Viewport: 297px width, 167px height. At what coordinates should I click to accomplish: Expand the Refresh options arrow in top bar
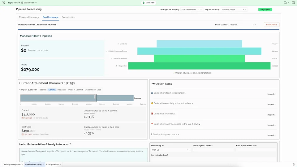(x=288, y=2)
